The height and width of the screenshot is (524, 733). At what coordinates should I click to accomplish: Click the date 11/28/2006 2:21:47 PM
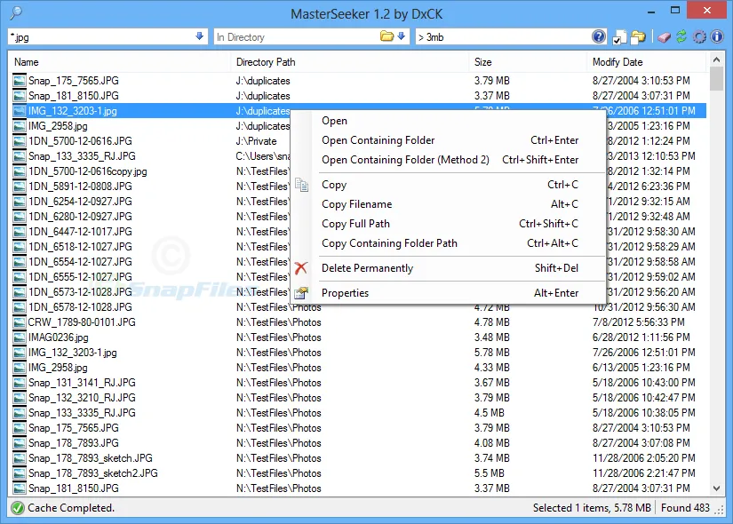point(644,473)
